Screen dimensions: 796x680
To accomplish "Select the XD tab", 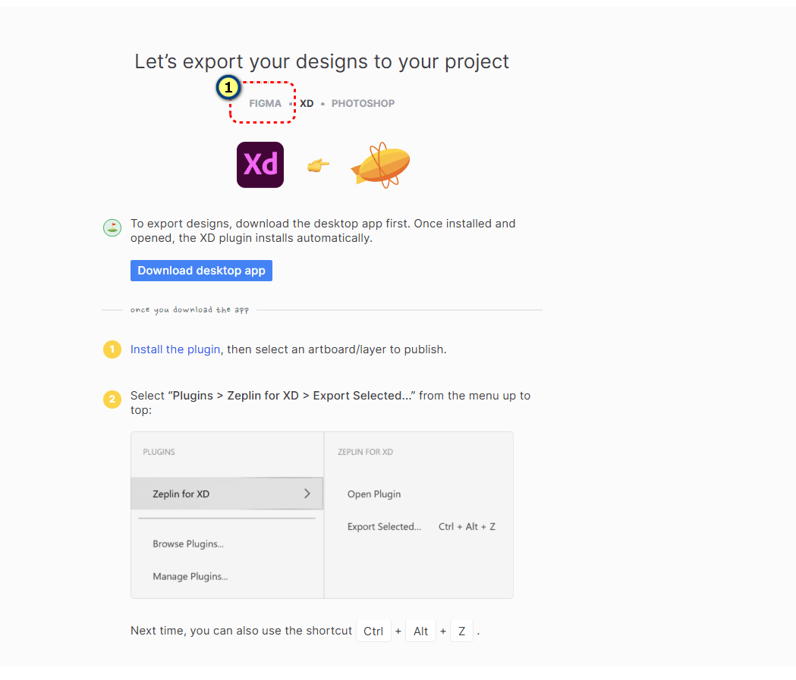I will (307, 103).
